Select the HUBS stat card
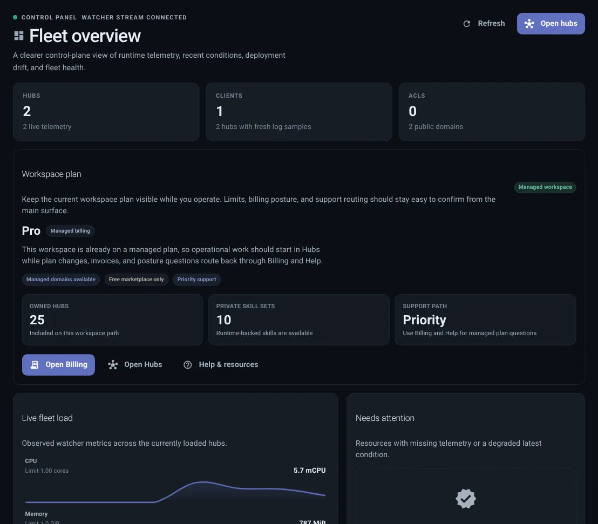This screenshot has height=524, width=598. 106,112
